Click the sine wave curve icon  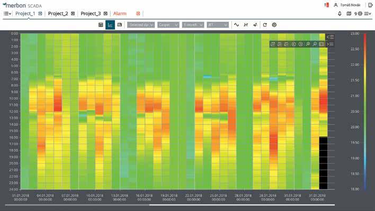(x=237, y=25)
